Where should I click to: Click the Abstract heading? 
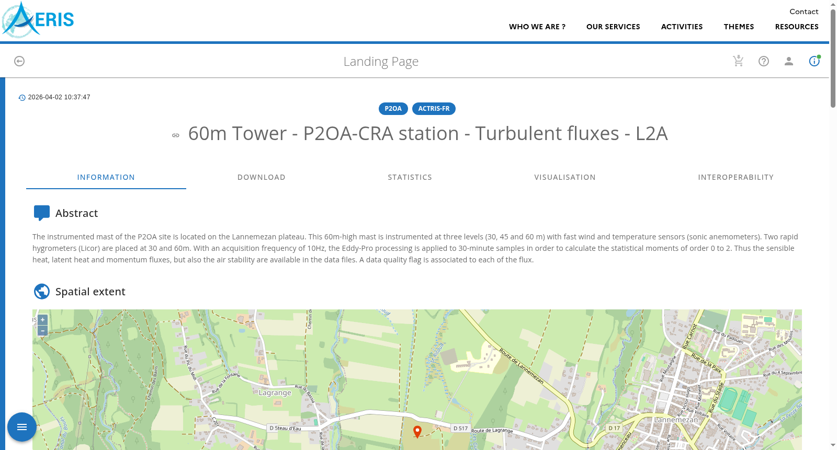[x=76, y=213]
